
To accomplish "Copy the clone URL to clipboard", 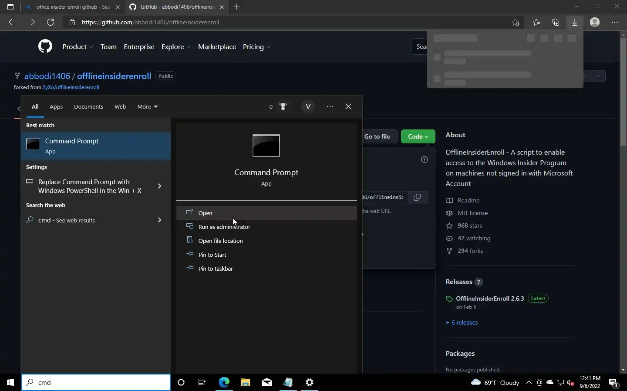I will 417,197.
